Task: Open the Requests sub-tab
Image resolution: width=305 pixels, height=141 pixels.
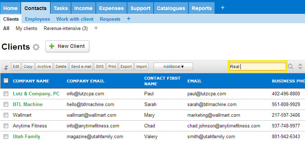Action: 110,19
